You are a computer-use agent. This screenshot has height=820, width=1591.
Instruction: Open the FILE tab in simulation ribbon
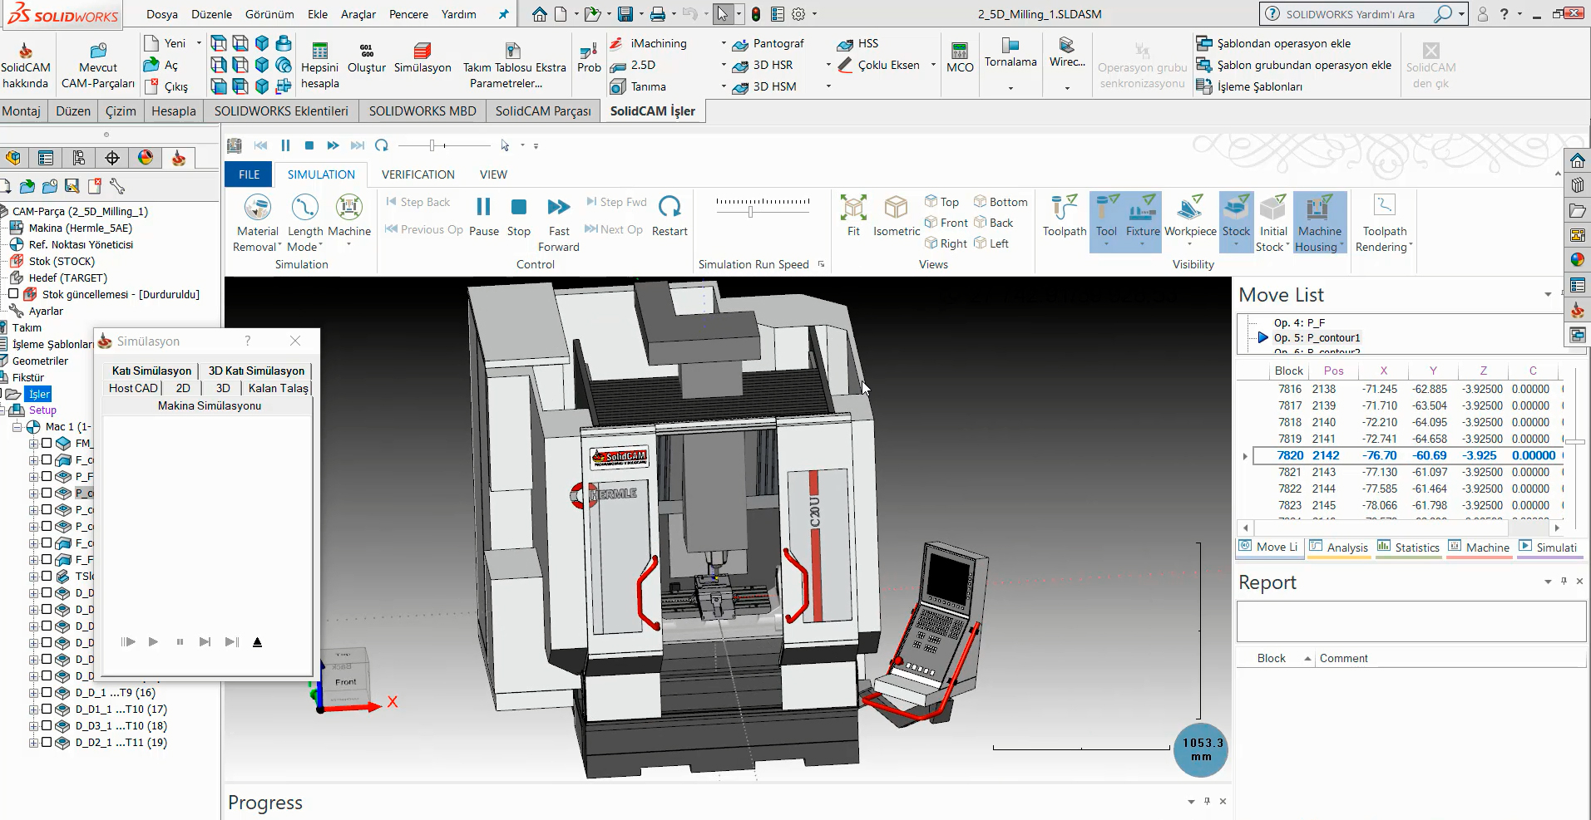point(249,174)
